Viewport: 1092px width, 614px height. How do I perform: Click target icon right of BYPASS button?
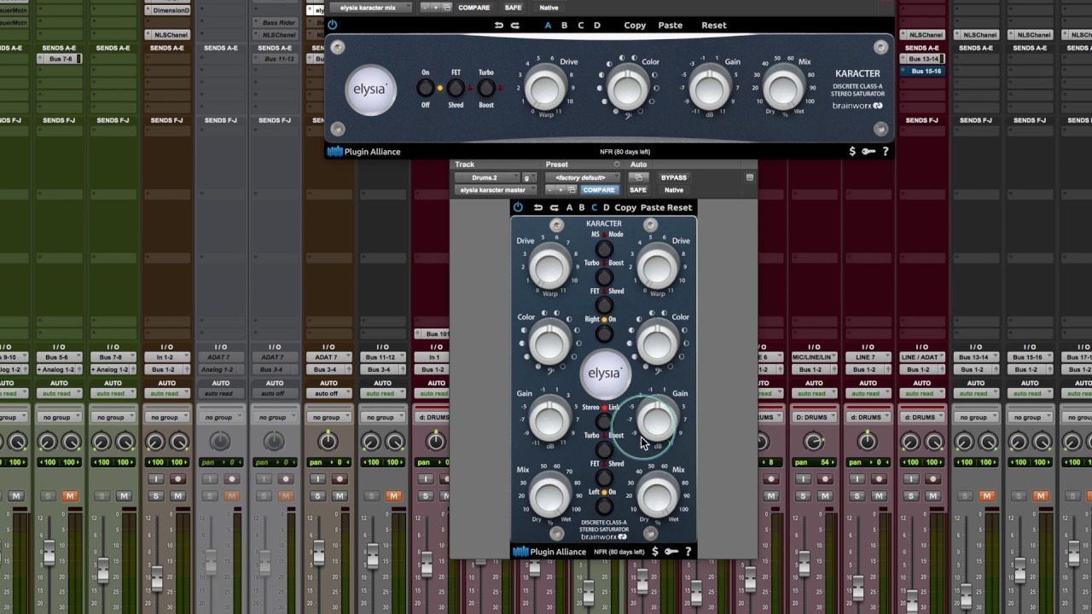click(749, 177)
